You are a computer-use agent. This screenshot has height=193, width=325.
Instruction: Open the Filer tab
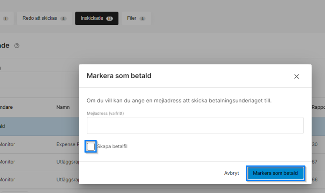(x=136, y=18)
